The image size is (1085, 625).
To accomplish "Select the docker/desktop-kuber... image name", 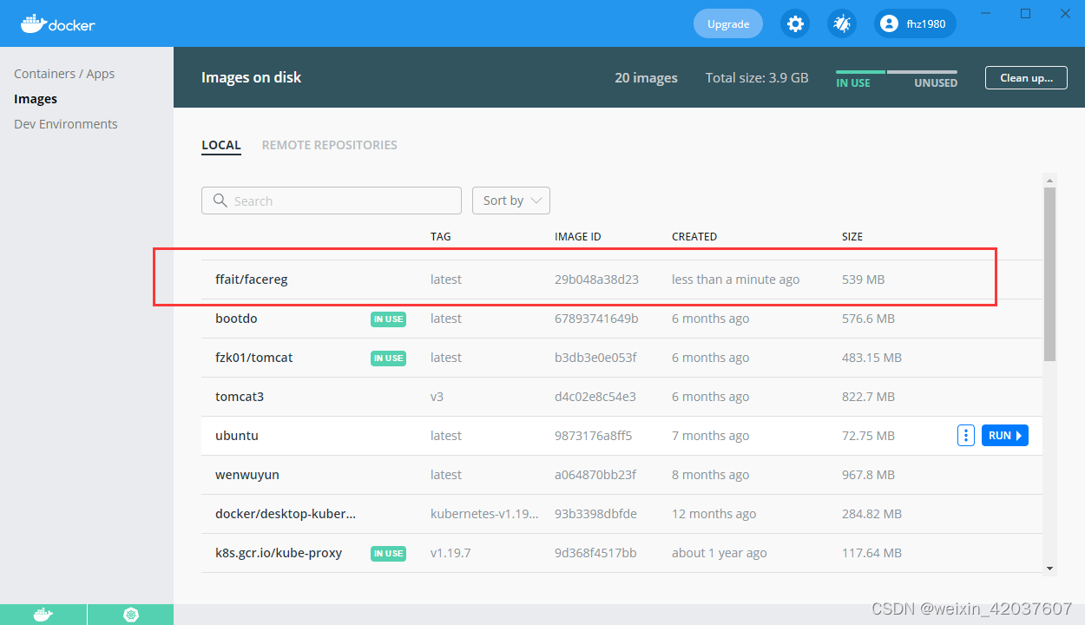I will click(286, 514).
